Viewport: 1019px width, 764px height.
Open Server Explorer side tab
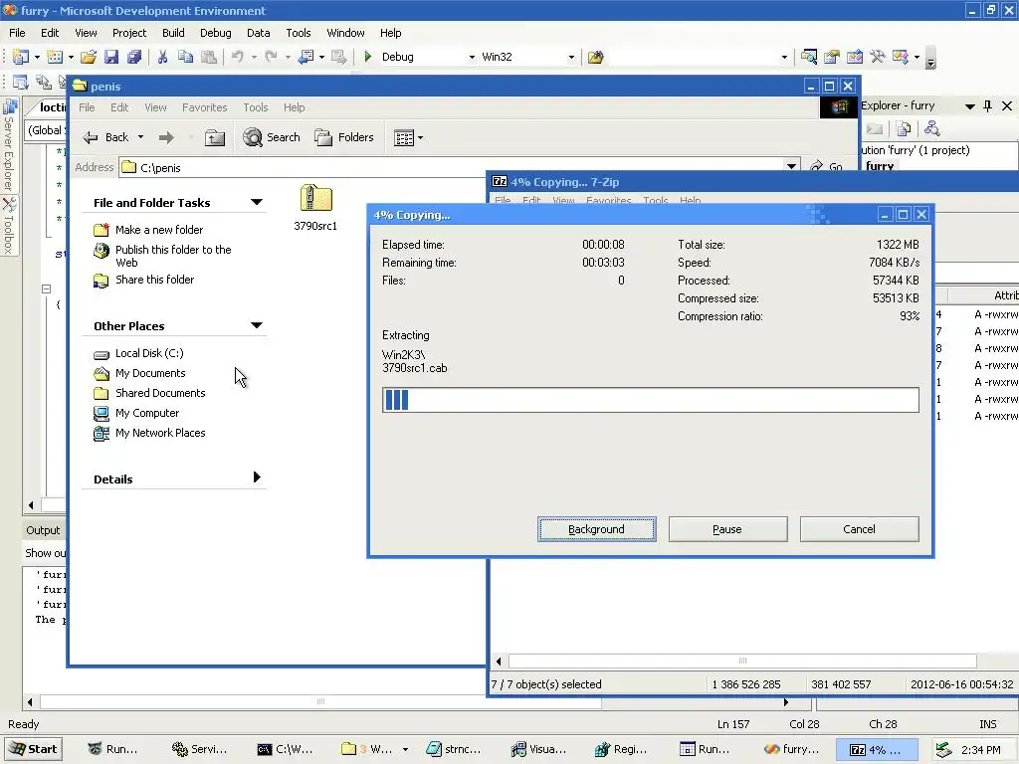[9, 143]
